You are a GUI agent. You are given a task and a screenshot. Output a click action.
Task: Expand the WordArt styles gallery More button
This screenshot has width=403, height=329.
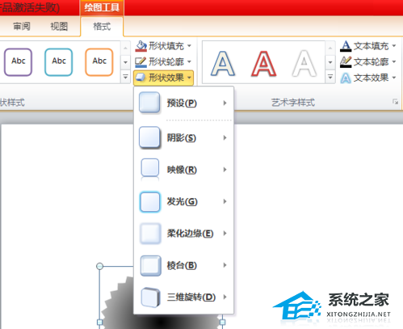point(330,77)
